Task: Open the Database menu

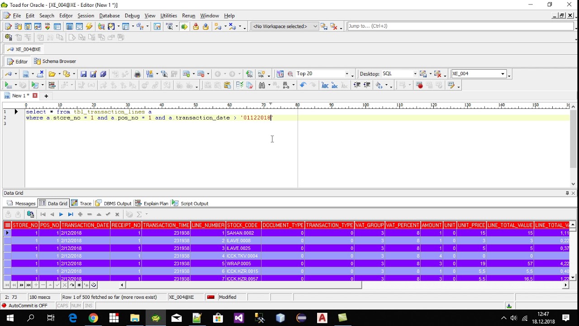Action: click(x=109, y=16)
